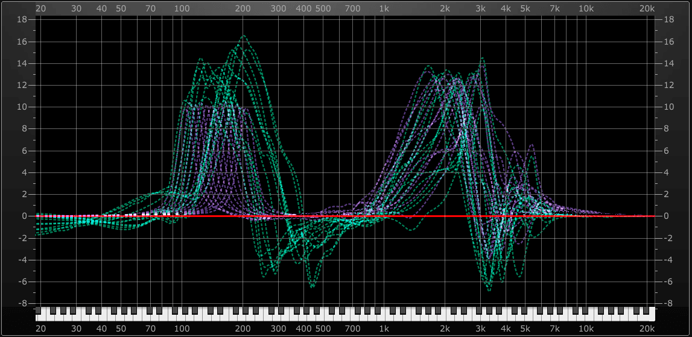
Task: Click the 4 dB label on the right scale
Action: [665, 172]
